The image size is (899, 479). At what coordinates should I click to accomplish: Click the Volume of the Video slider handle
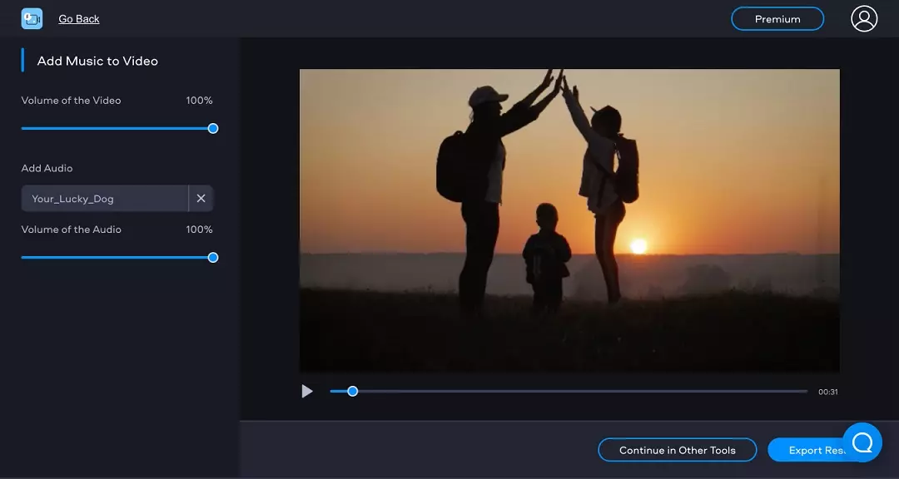[213, 128]
